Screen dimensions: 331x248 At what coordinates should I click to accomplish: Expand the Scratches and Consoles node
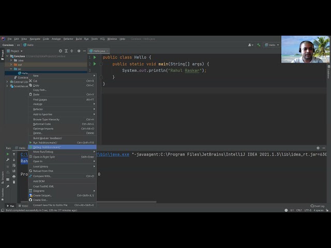(7, 86)
